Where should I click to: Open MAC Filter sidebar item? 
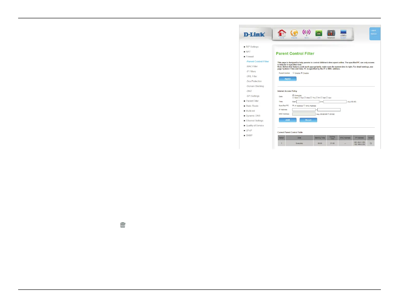[252, 66]
